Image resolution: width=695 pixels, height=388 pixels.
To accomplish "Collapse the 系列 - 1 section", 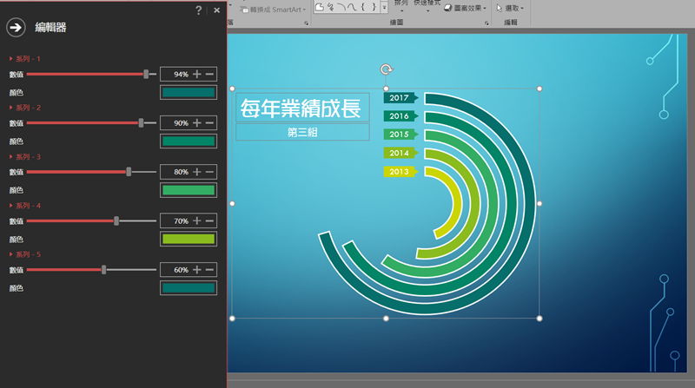I will (10, 59).
